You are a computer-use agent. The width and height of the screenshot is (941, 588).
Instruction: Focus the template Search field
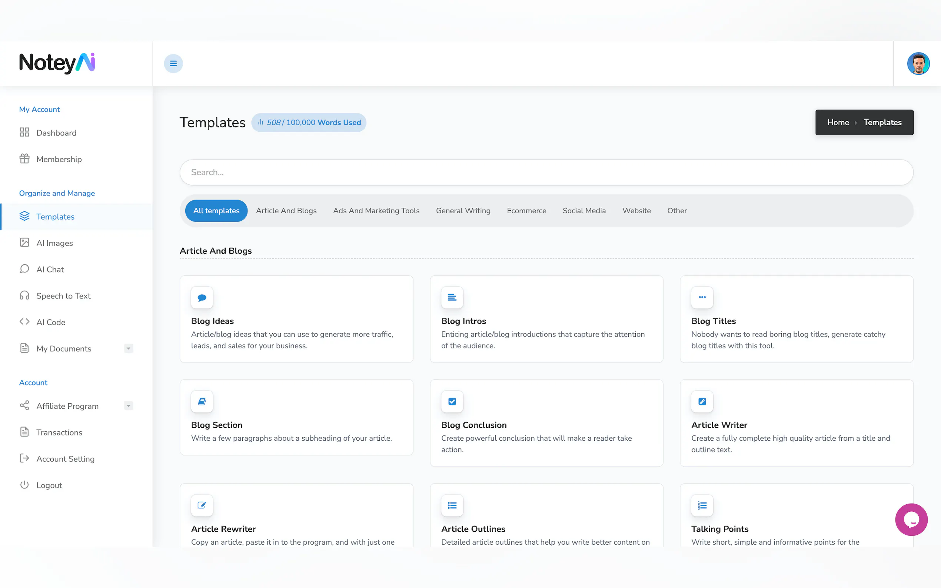pyautogui.click(x=546, y=172)
